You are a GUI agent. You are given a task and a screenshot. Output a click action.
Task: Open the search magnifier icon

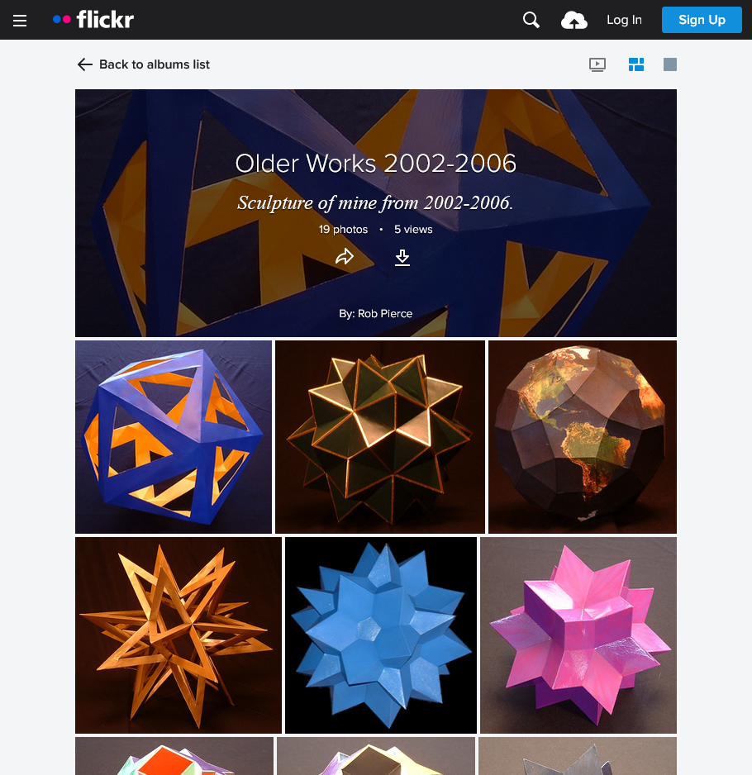pyautogui.click(x=531, y=20)
